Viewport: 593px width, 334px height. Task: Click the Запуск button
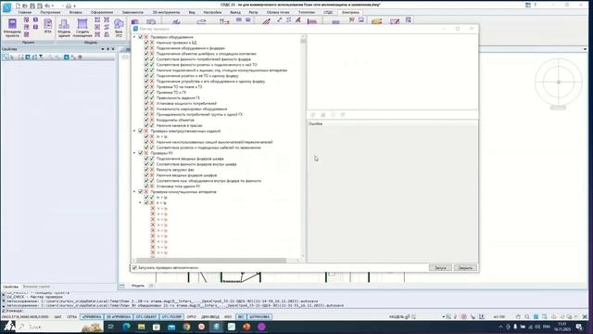440,268
